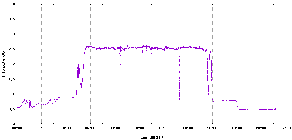292x140 pixels.
Task: Click the x-axis label 22:00
Action: point(286,128)
